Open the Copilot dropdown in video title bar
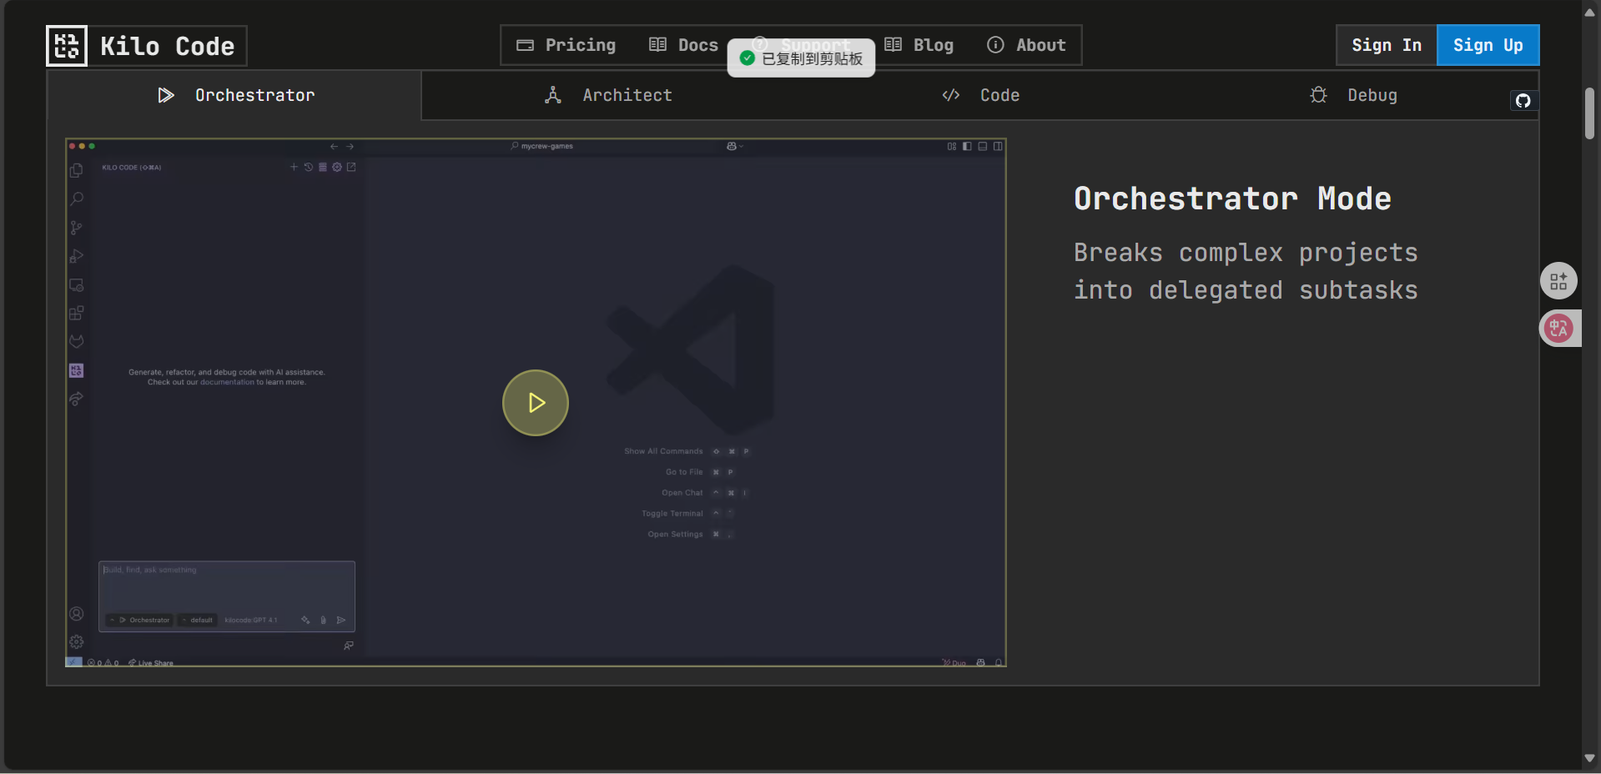This screenshot has height=774, width=1601. (734, 146)
